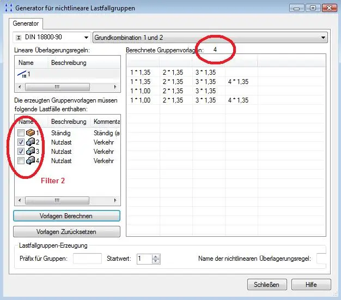The image size is (341, 300).
Task: Select cell '1 * 1,00' in third row
Action: tap(141, 91)
